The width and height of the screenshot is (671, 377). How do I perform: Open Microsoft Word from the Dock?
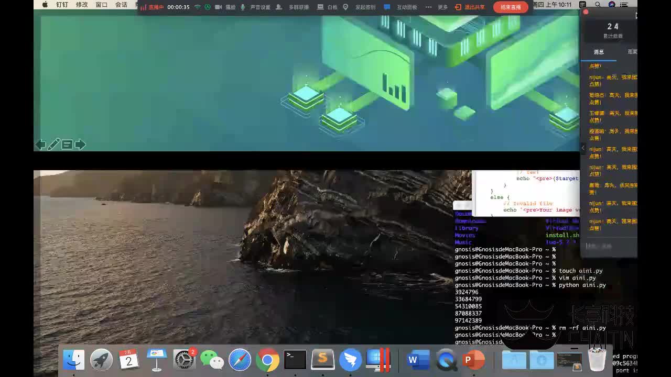(418, 360)
